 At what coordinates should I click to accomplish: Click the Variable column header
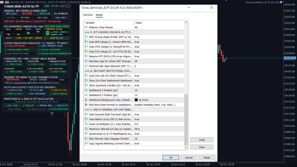109,23
